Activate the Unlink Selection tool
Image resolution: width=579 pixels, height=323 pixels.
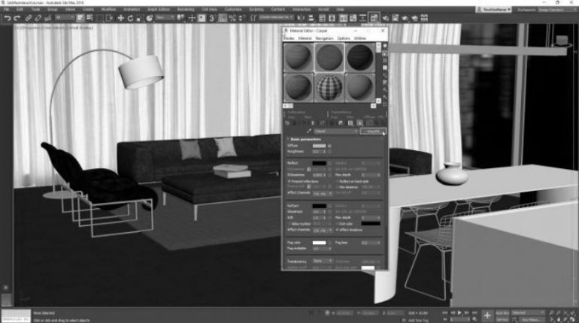(x=38, y=18)
